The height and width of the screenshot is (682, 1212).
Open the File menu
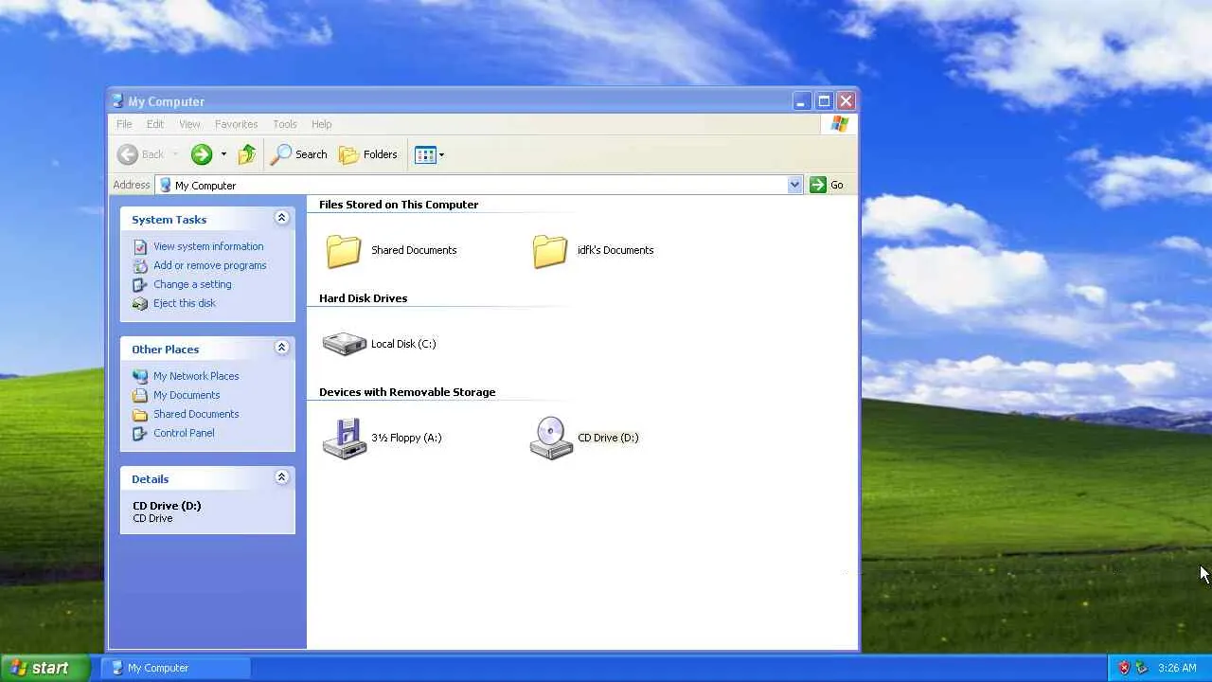tap(124, 124)
